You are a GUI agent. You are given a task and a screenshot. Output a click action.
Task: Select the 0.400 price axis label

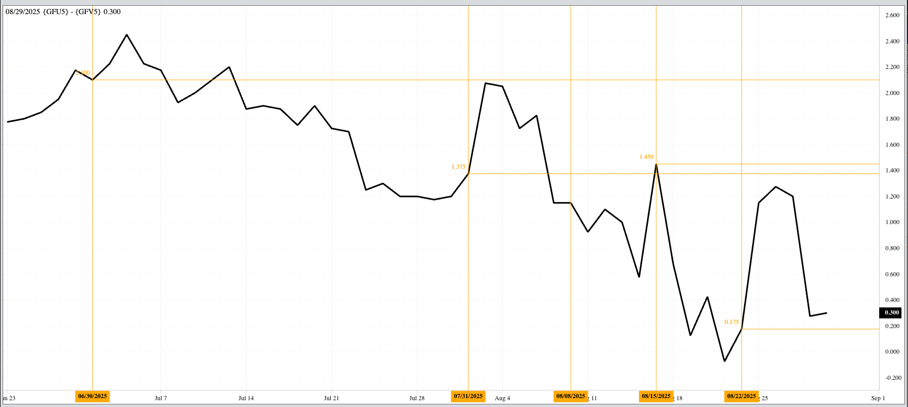892,300
